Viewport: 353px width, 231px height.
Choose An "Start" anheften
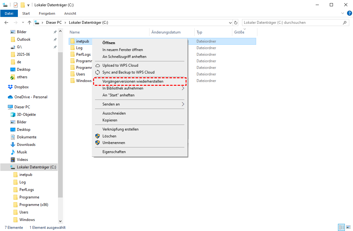(x=140, y=95)
